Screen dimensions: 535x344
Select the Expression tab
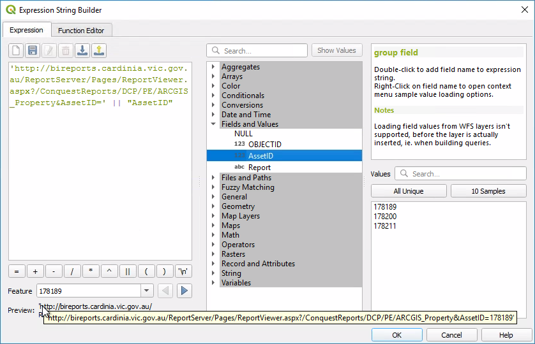(x=26, y=30)
